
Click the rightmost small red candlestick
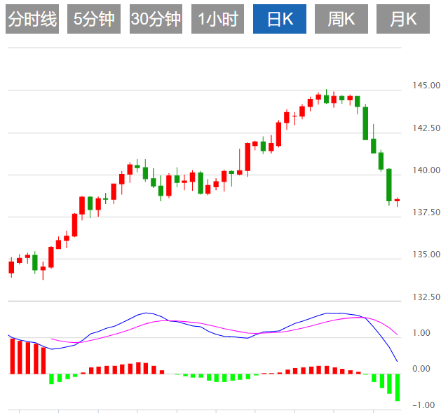pyautogui.click(x=397, y=201)
